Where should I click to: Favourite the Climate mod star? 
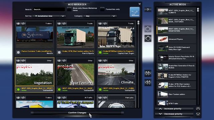(x=100, y=61)
